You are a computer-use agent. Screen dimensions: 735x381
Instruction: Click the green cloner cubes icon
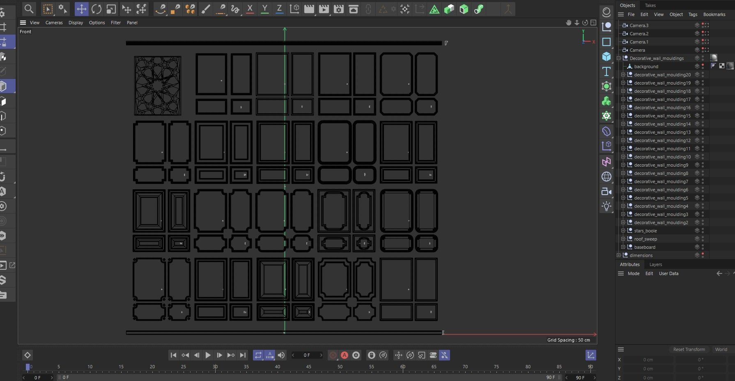pyautogui.click(x=606, y=101)
